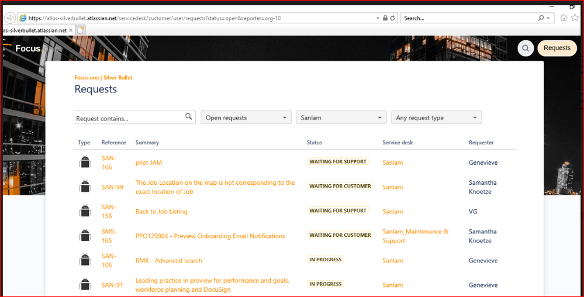Open a new browser tab
This screenshot has height=297, width=584.
point(81,30)
